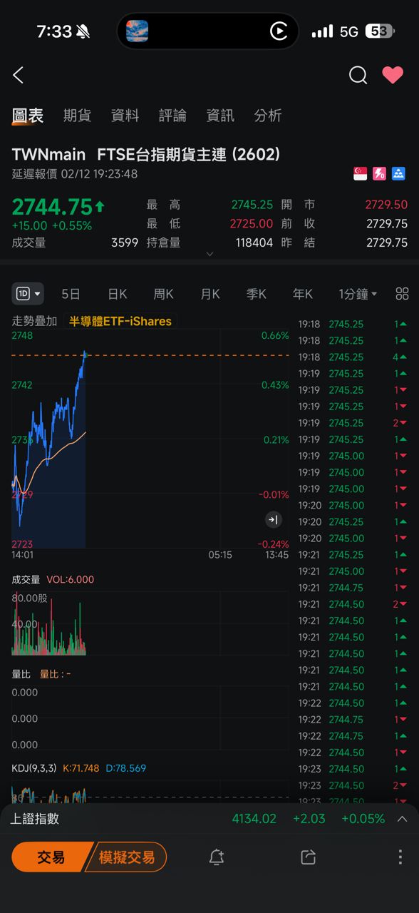Open the 1分鐘 interval dropdown

tap(358, 294)
